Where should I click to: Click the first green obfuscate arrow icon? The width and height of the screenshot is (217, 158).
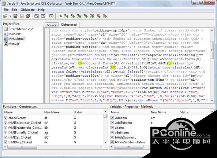coord(60,16)
